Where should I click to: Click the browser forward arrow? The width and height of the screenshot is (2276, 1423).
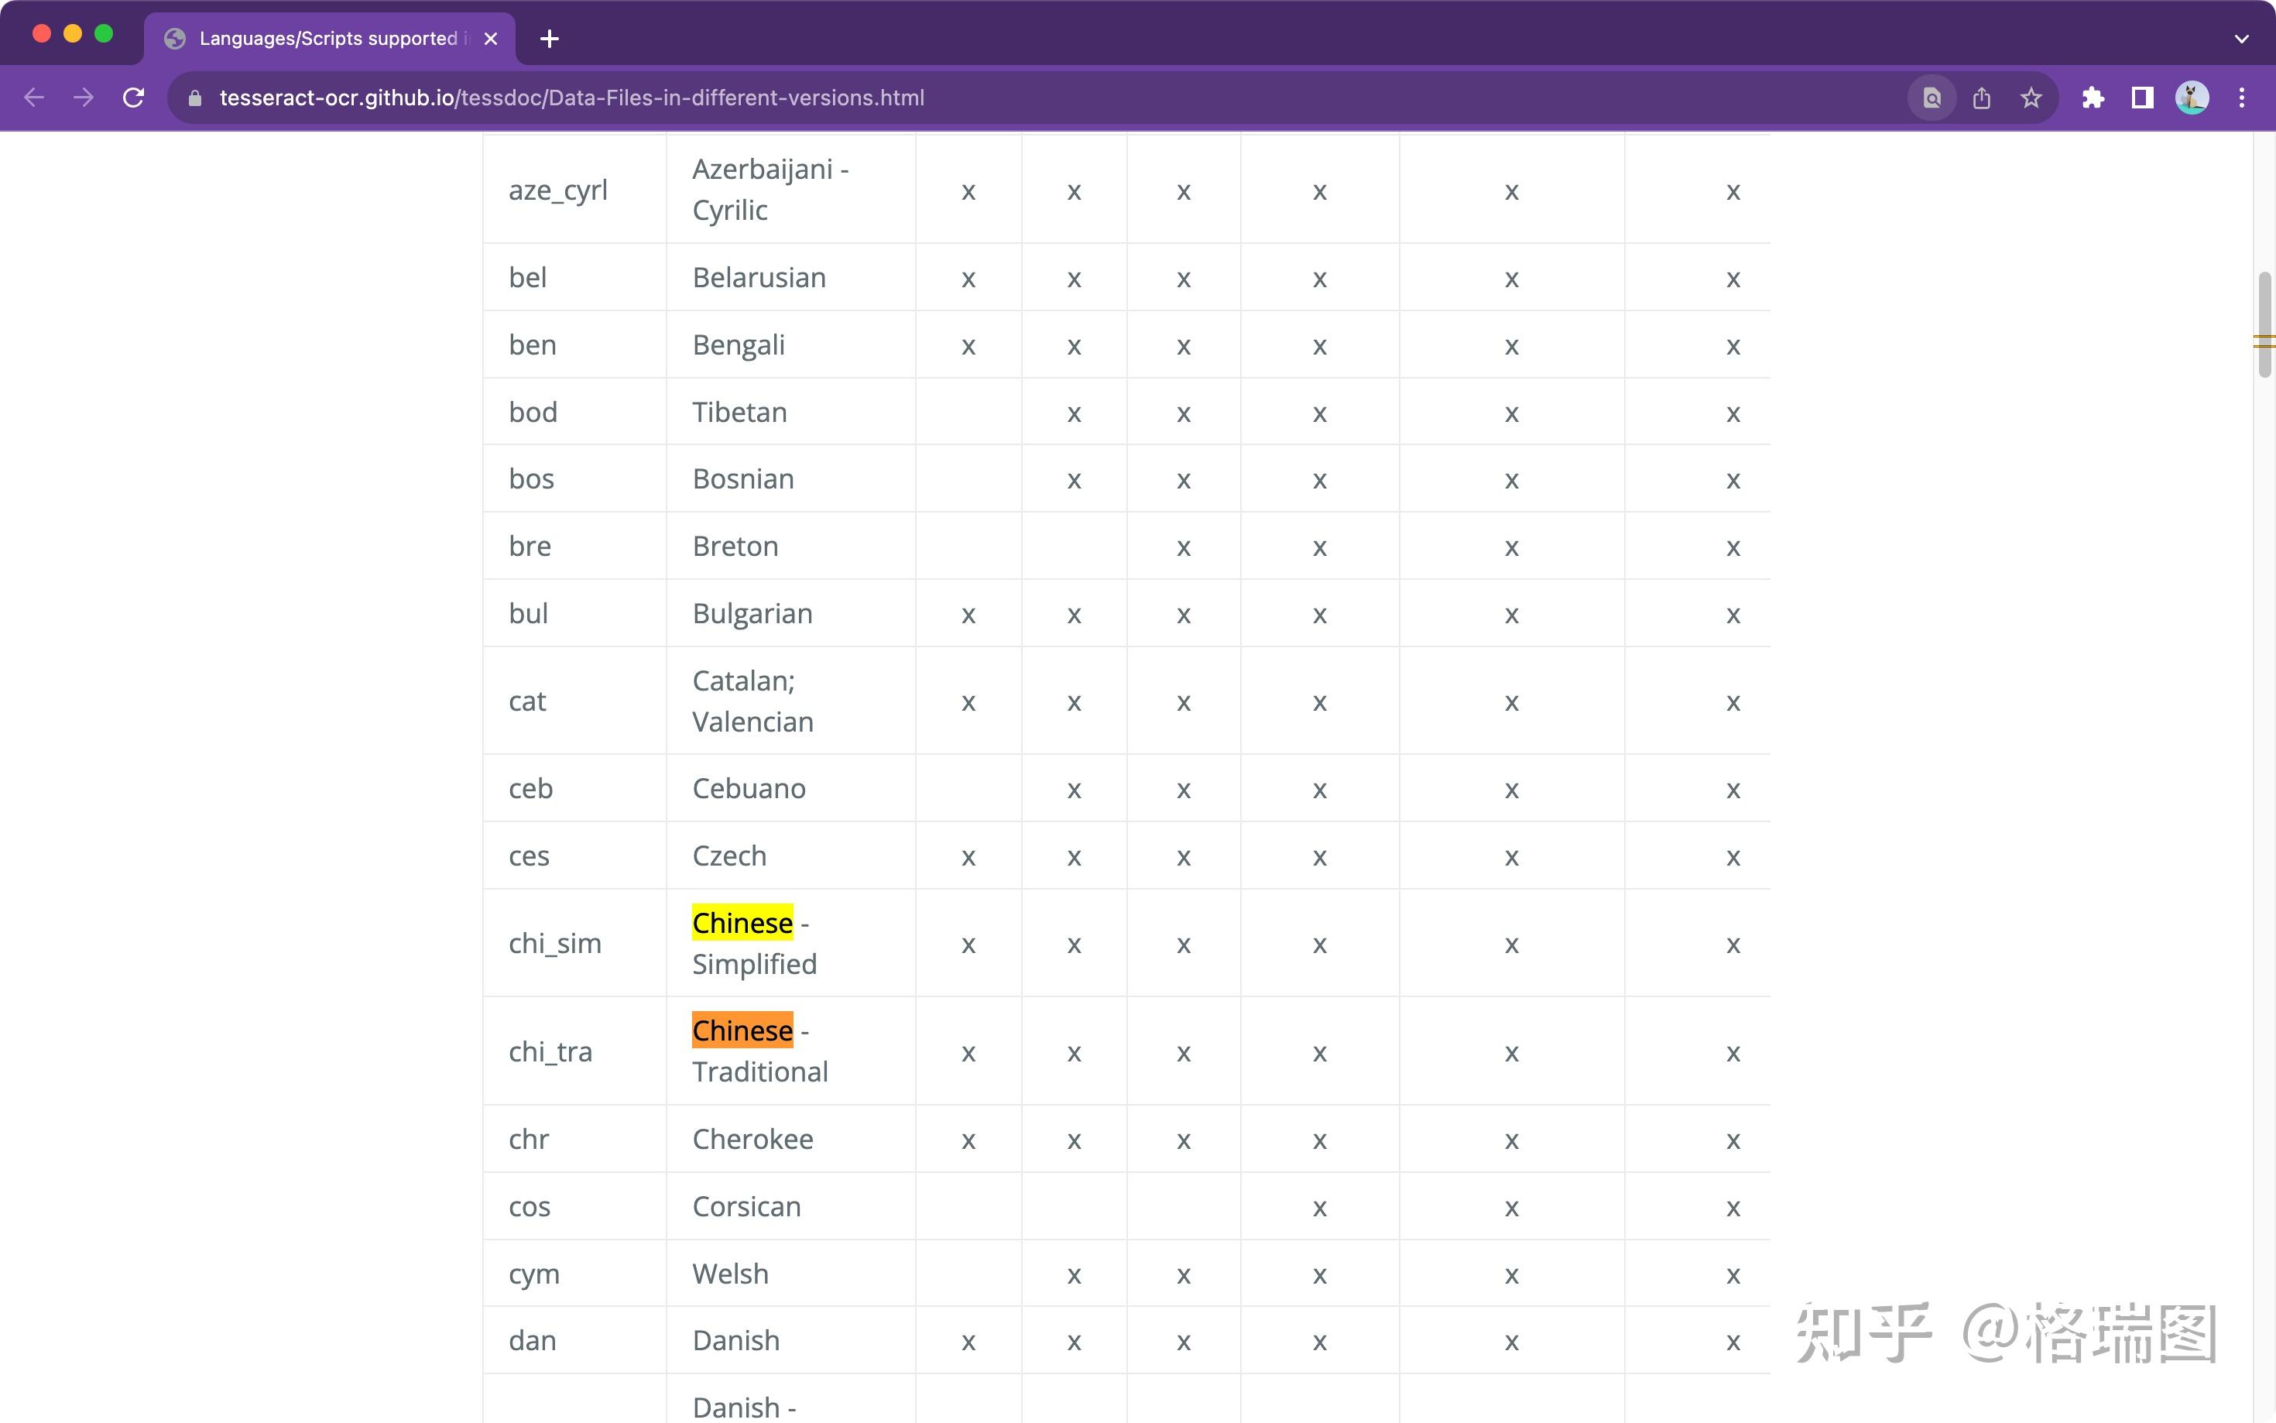pos(84,98)
